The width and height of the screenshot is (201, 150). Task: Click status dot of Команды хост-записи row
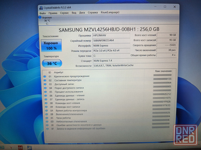tap(46, 107)
